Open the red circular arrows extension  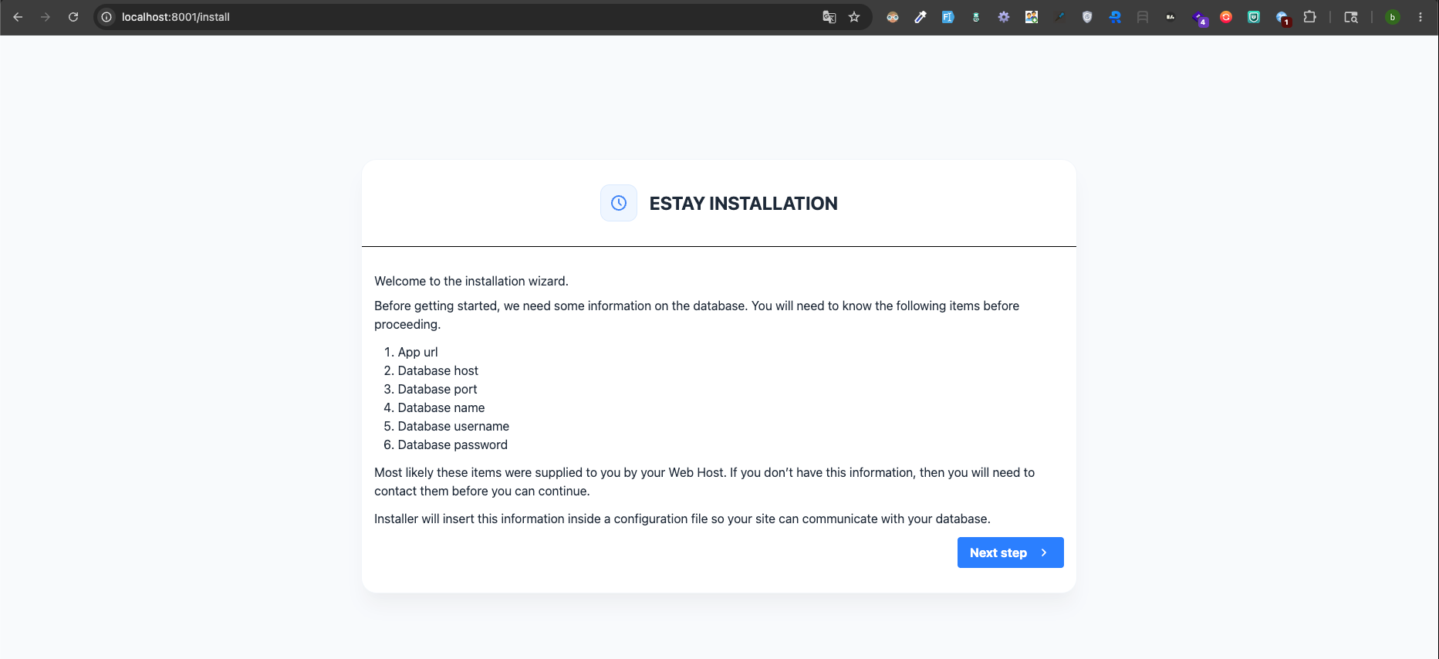[x=1226, y=17]
